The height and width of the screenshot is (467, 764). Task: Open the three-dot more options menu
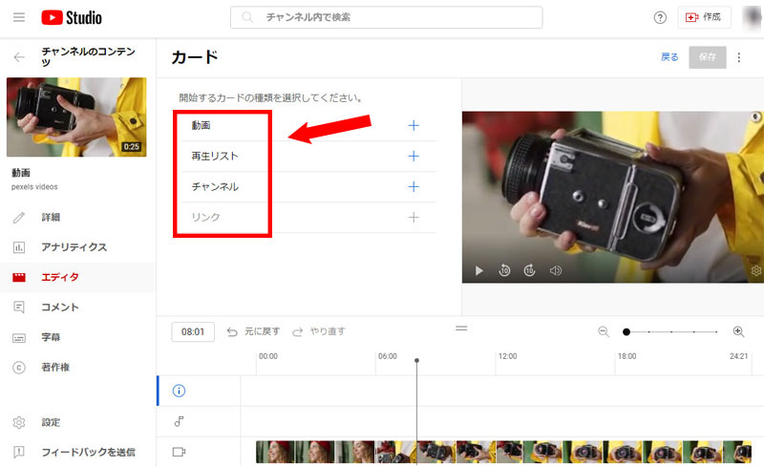pos(739,57)
